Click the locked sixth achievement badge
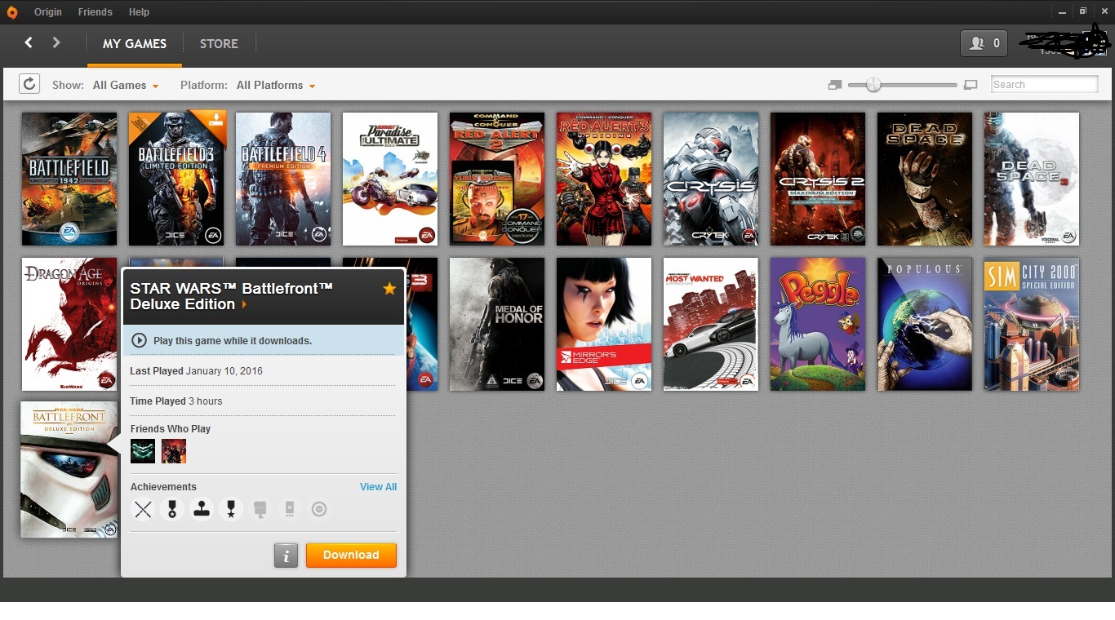Viewport: 1115px width, 620px height. (290, 510)
